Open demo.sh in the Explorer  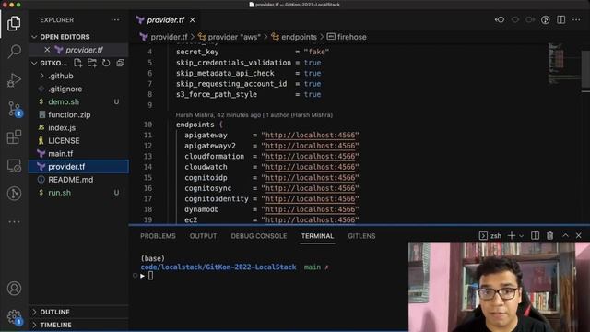pyautogui.click(x=64, y=101)
